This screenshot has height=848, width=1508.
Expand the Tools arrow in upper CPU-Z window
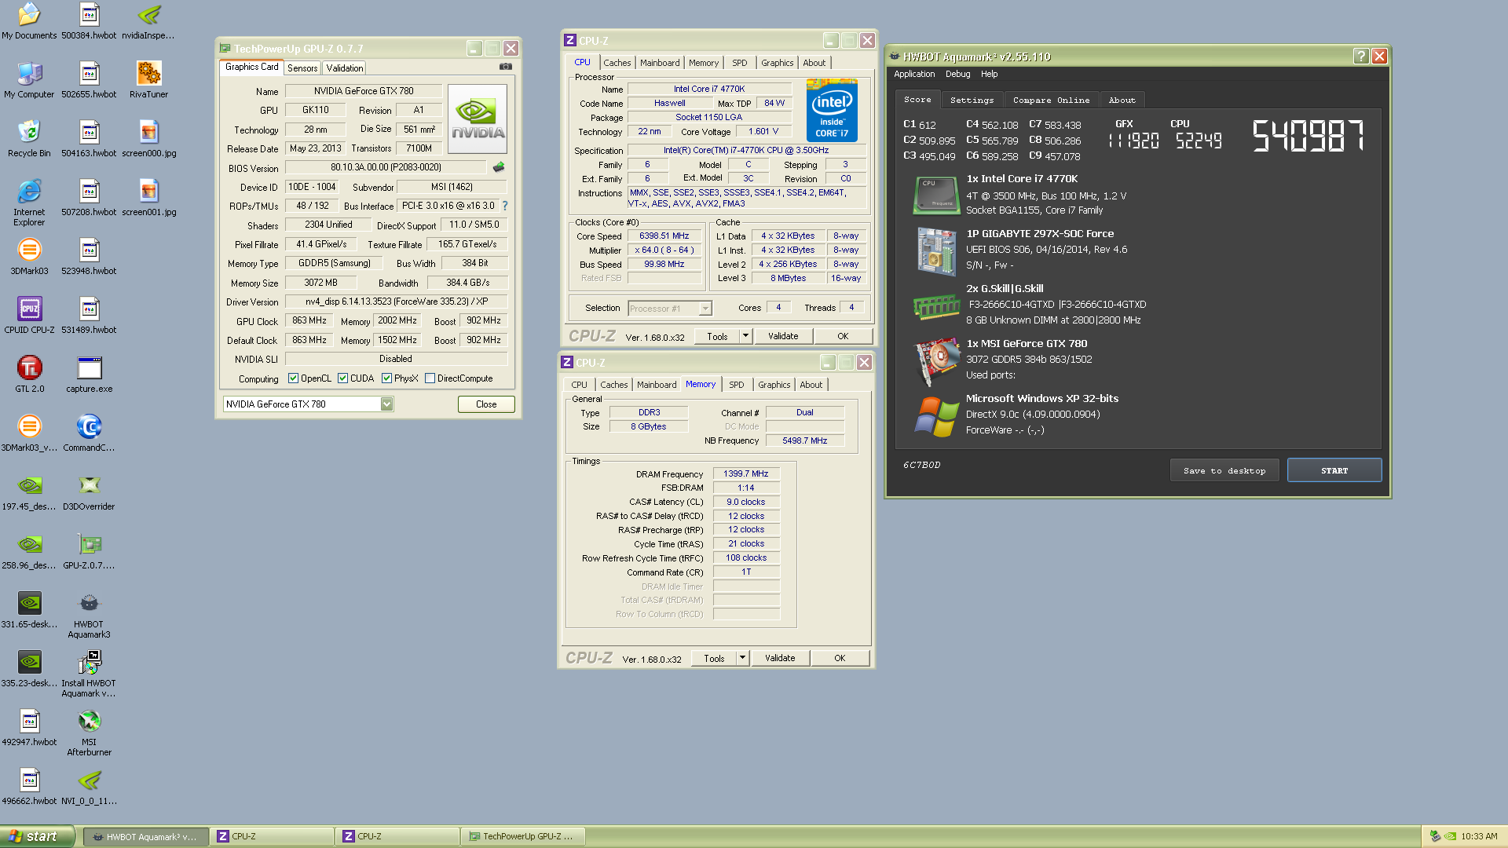tap(745, 336)
